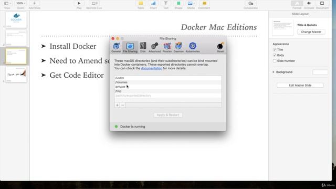Open the Daemon tab in Docker preferences
The height and width of the screenshot is (189, 336).
click(178, 47)
